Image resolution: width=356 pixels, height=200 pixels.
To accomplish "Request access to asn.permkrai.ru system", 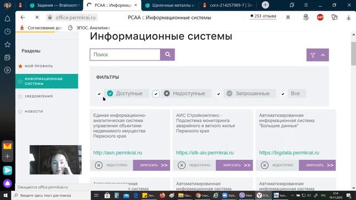I will (x=151, y=166).
